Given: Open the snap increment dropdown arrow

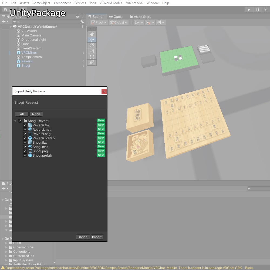Looking at the screenshot, I should coord(163,22).
